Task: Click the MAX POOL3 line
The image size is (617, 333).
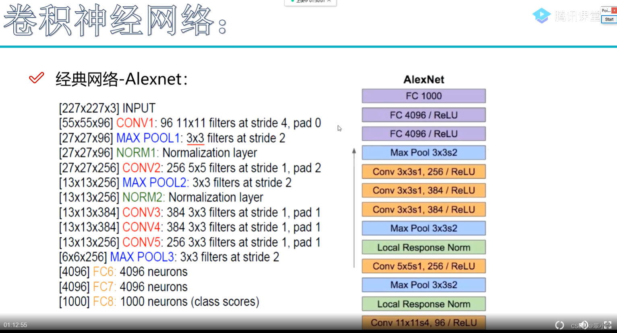Action: tap(169, 257)
